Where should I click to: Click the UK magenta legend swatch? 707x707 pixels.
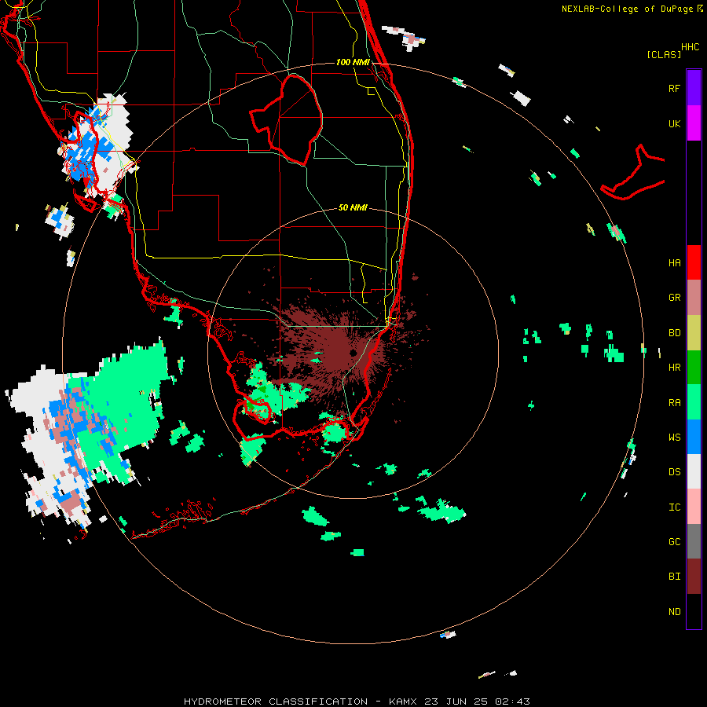point(694,123)
